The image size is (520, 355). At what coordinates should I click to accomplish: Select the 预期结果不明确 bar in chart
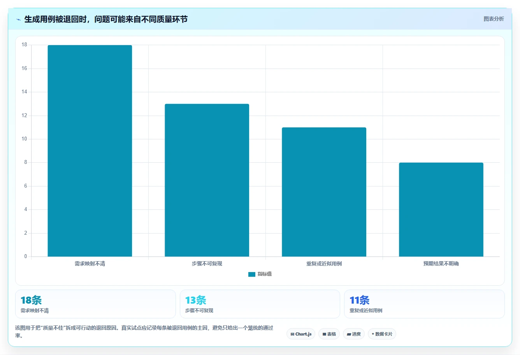click(x=441, y=209)
